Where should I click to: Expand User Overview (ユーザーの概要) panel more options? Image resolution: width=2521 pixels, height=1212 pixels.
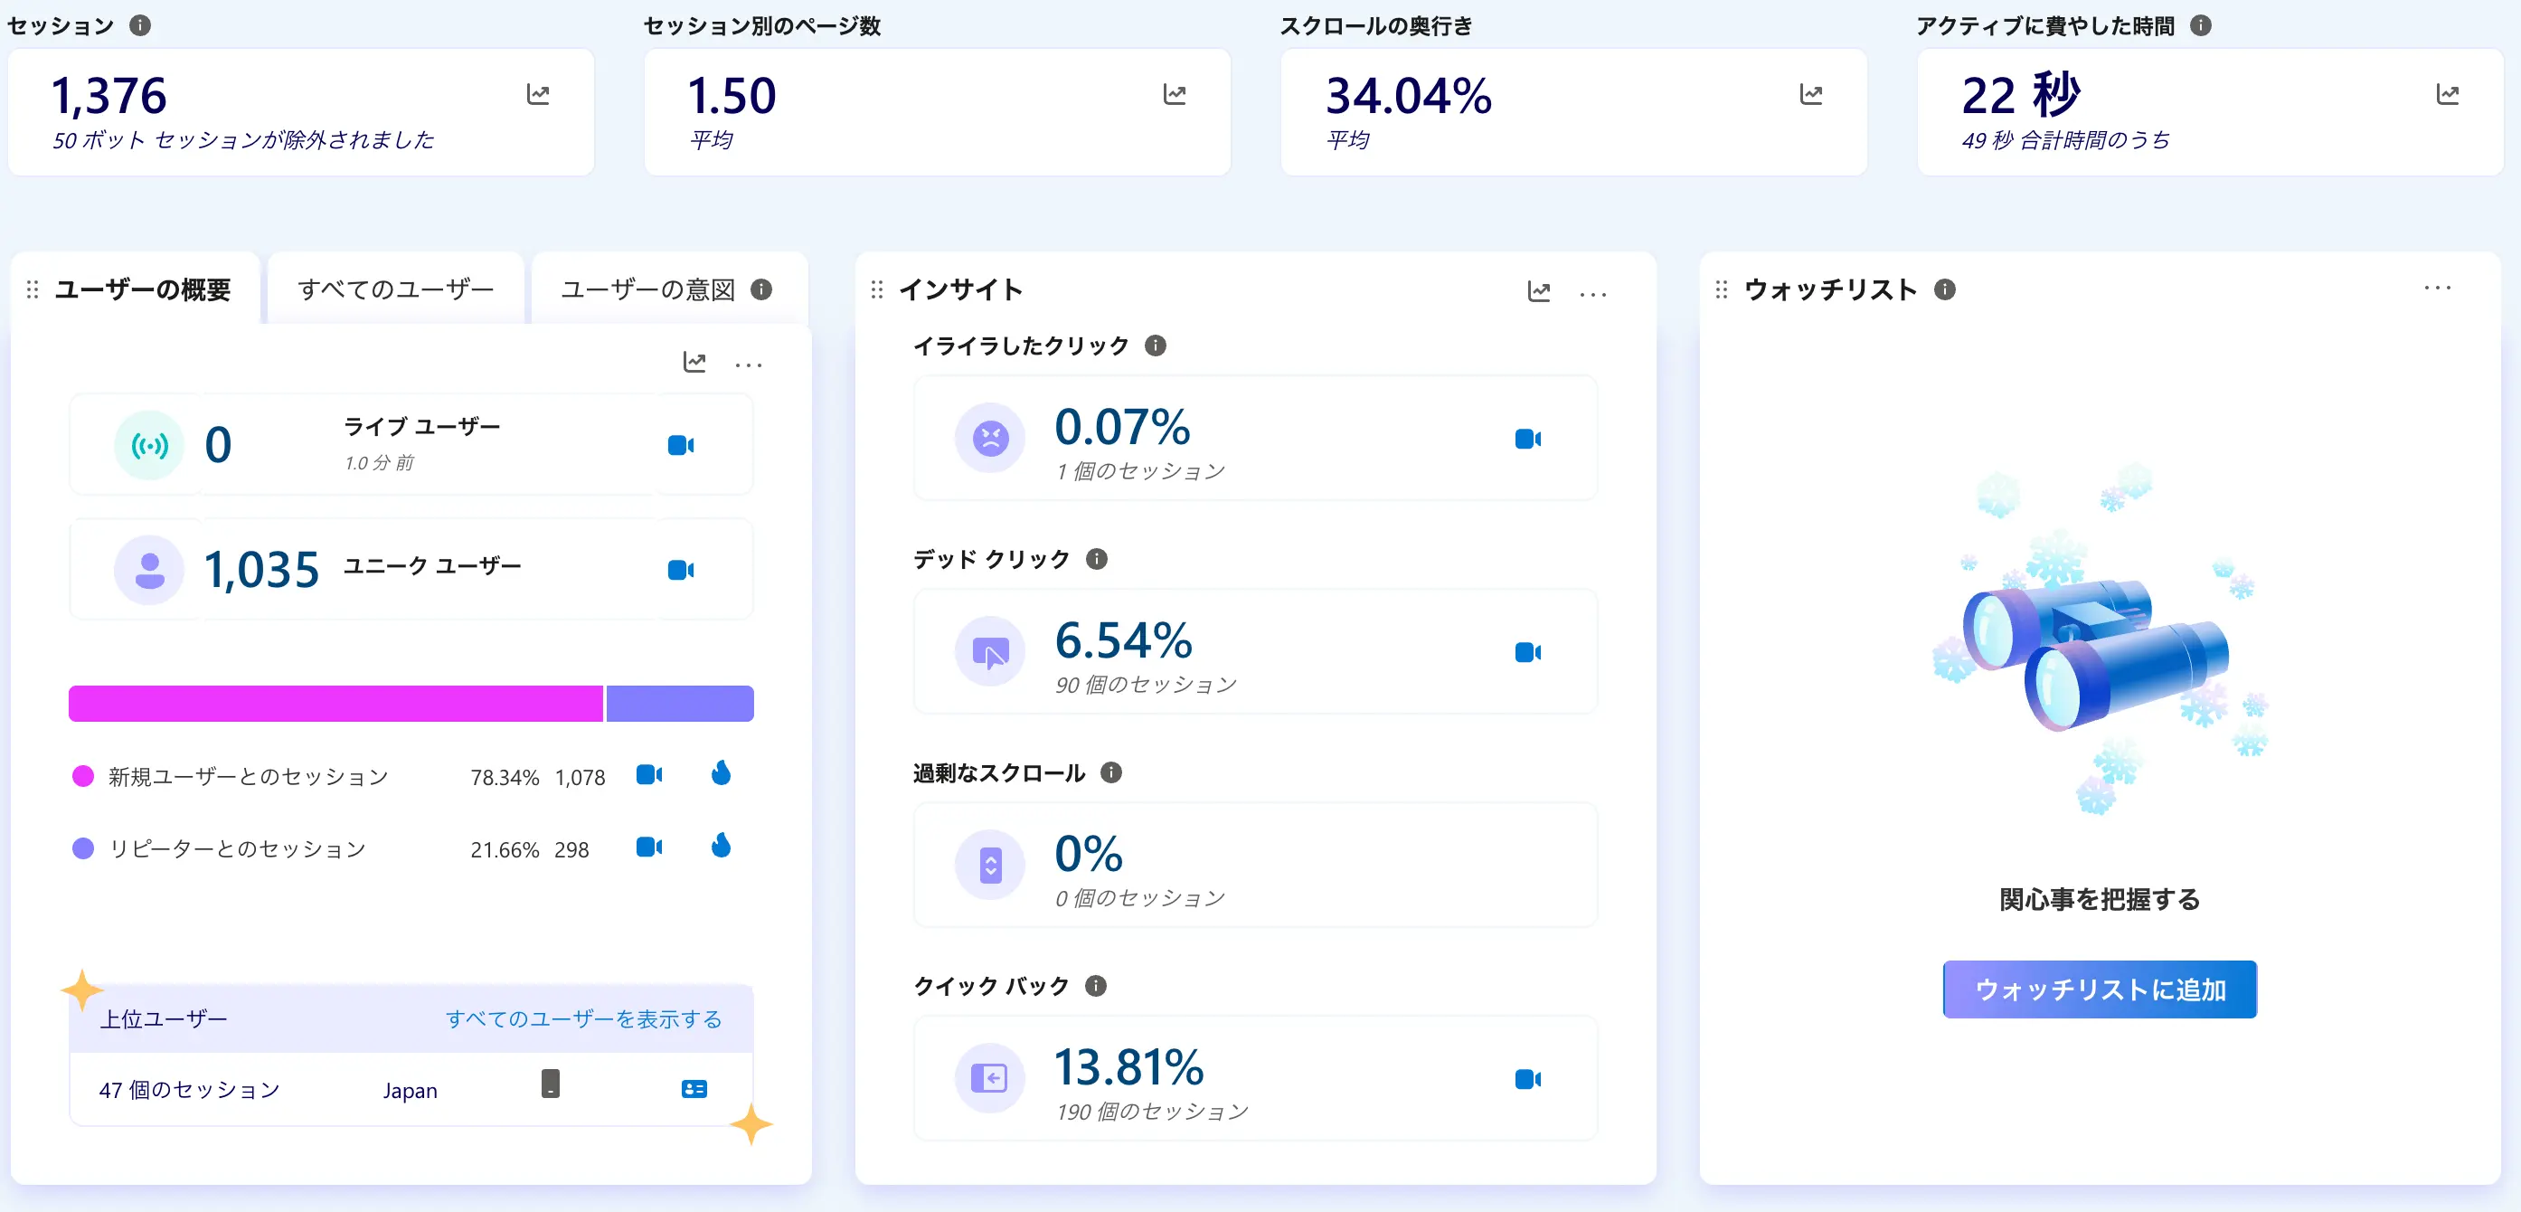click(748, 365)
